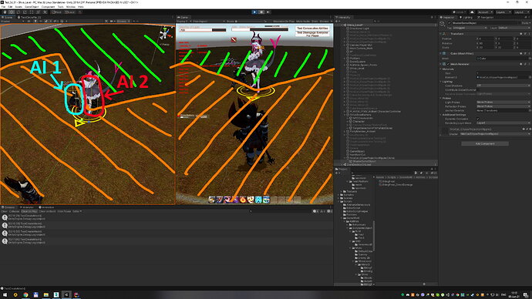Collapse the Transform component foldout
This screenshot has height=299, width=532.
coord(441,34)
